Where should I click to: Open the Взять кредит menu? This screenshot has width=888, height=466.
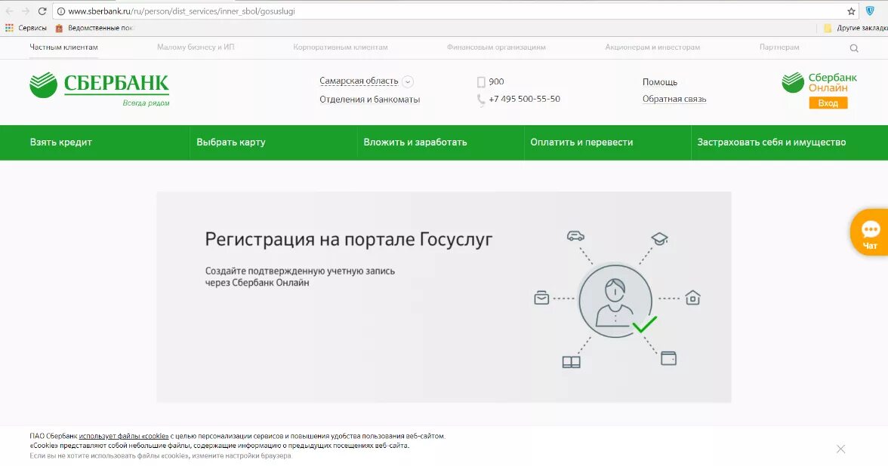[x=60, y=143]
